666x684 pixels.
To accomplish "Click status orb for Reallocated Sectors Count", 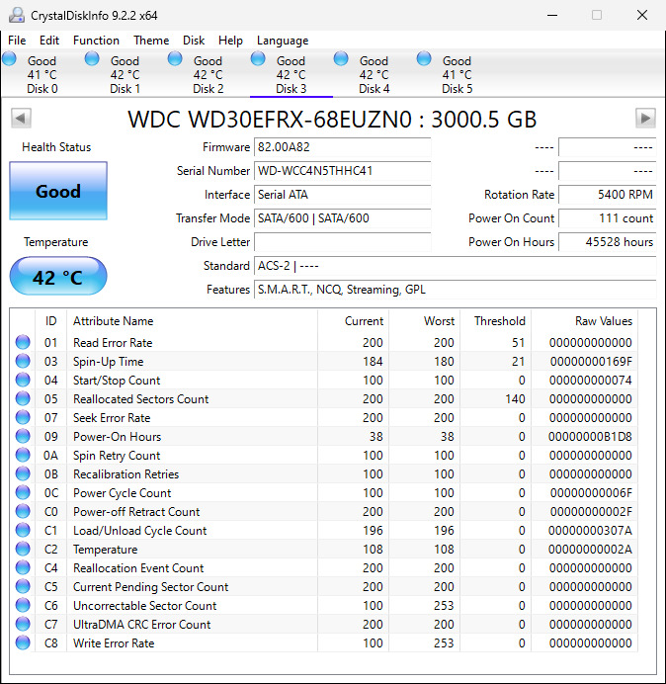I will pyautogui.click(x=23, y=398).
